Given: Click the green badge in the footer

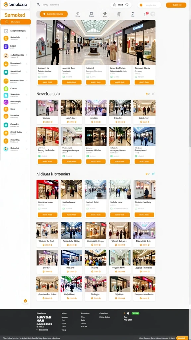Looking at the screenshot, I should pos(135,313).
